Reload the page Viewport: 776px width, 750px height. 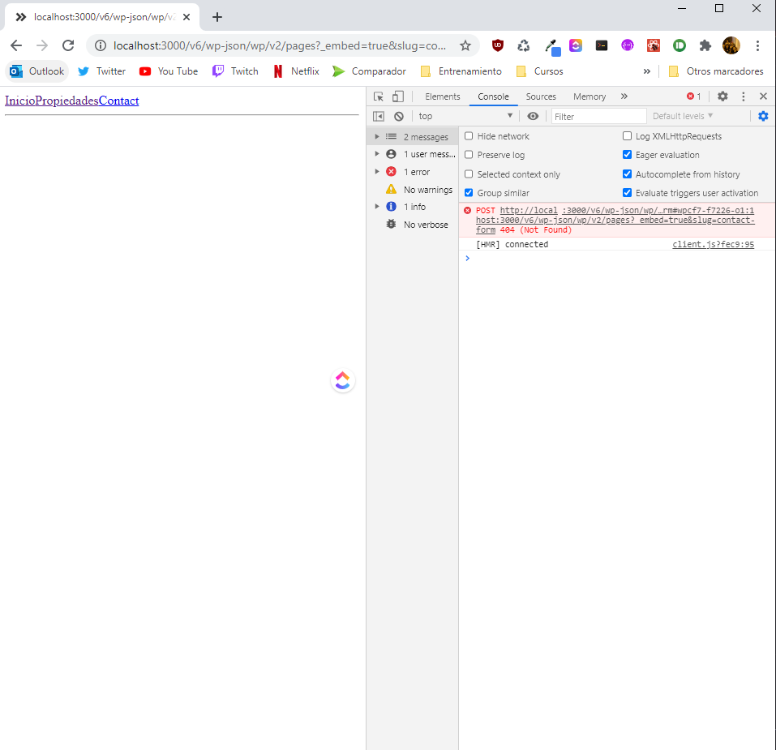tap(68, 45)
